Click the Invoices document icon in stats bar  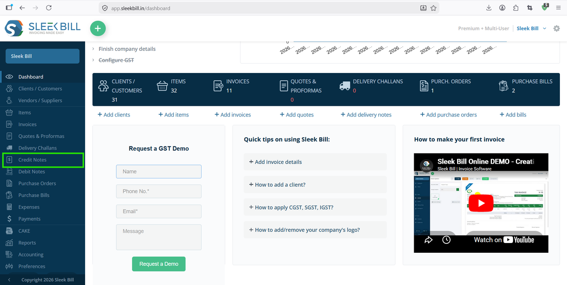point(218,85)
